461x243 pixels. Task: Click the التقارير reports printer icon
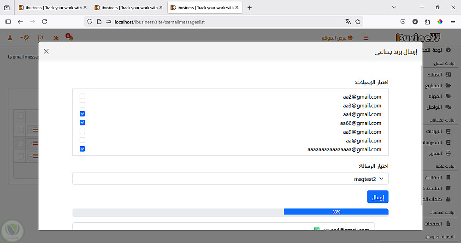[x=449, y=153]
